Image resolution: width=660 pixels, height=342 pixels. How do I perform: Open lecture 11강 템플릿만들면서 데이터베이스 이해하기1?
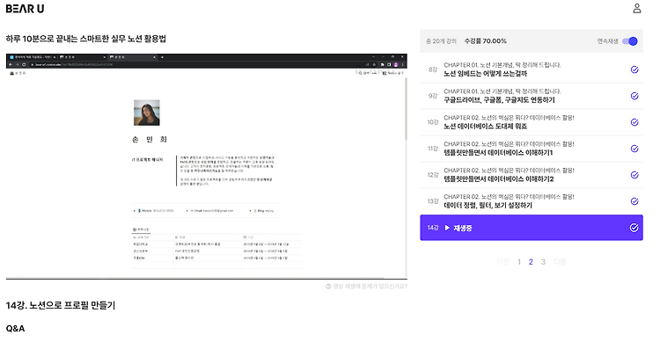pyautogui.click(x=532, y=149)
